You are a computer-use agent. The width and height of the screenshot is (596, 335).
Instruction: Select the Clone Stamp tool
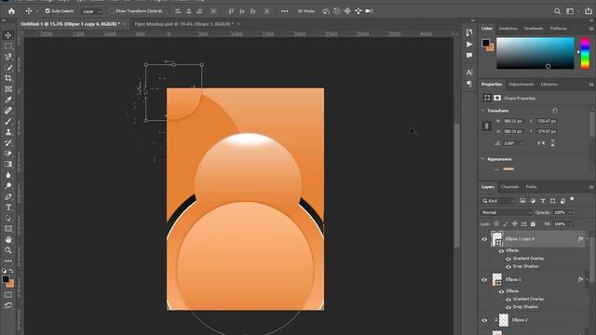8,132
